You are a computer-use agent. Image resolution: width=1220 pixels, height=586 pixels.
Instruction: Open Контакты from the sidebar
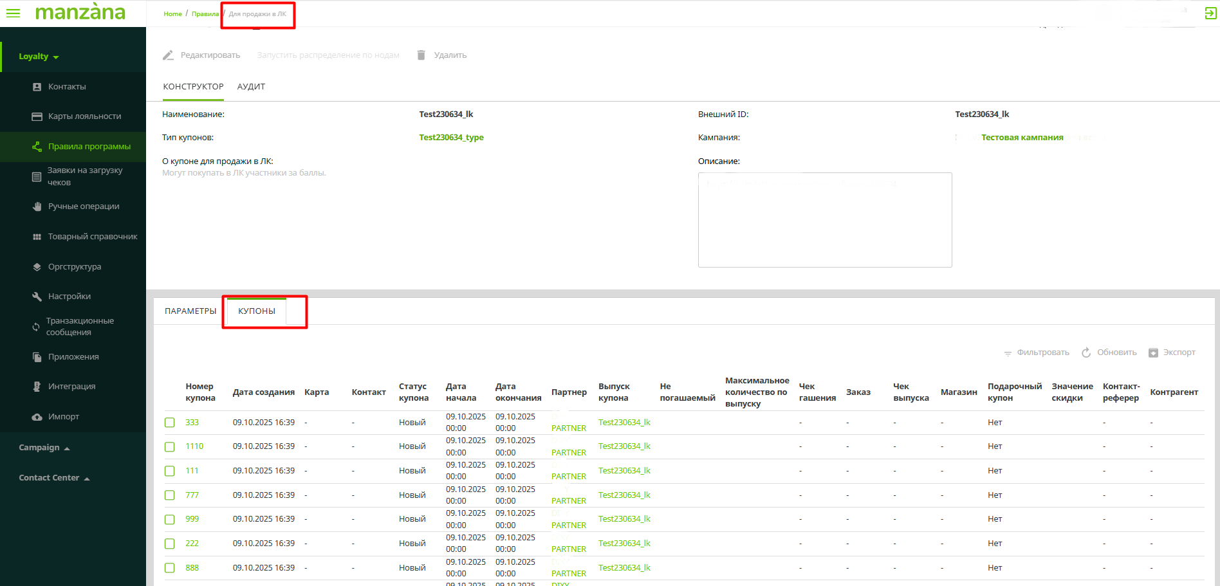coord(67,87)
